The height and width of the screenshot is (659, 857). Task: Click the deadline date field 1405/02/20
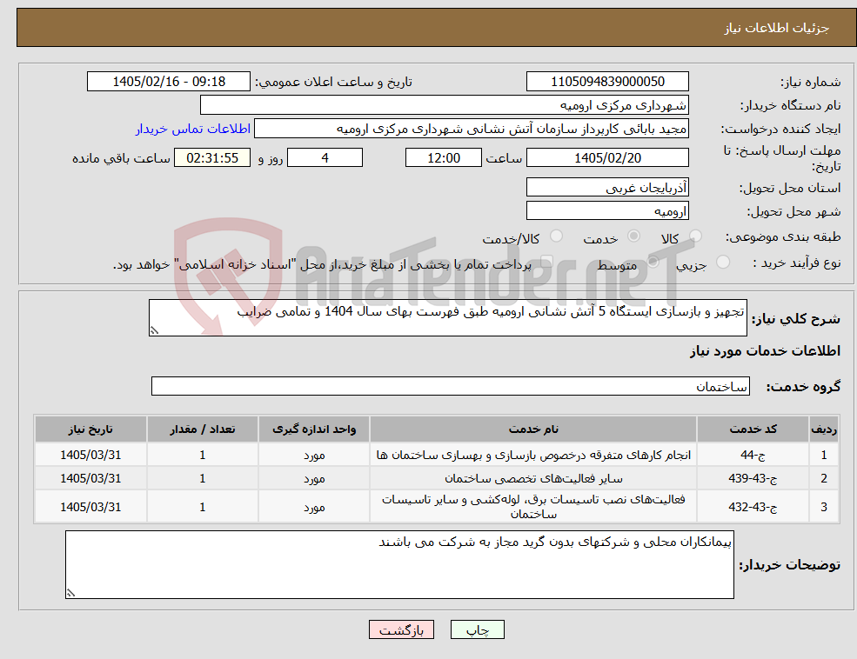click(607, 157)
